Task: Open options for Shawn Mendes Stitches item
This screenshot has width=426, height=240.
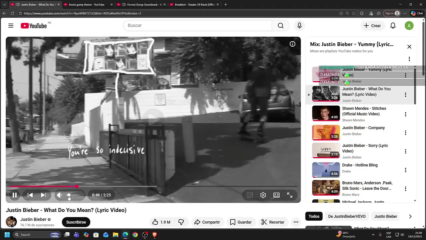Action: 405,114
